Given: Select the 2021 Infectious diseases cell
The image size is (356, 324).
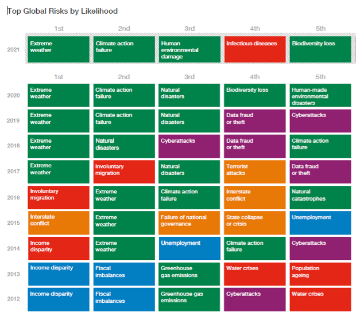Looking at the screenshot, I should (x=254, y=50).
